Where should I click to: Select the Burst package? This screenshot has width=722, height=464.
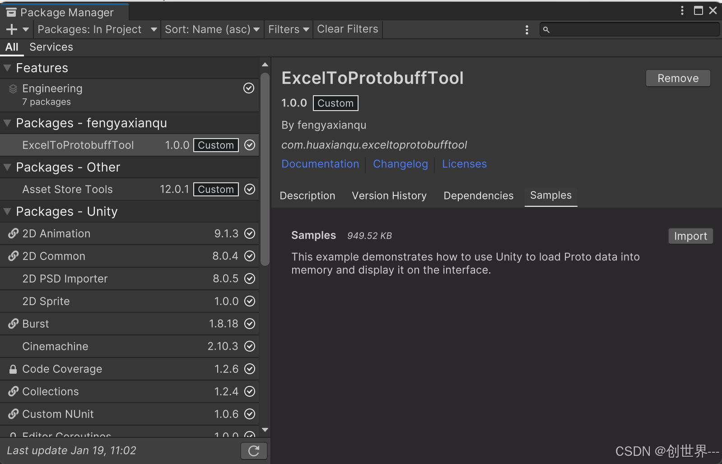[130, 324]
